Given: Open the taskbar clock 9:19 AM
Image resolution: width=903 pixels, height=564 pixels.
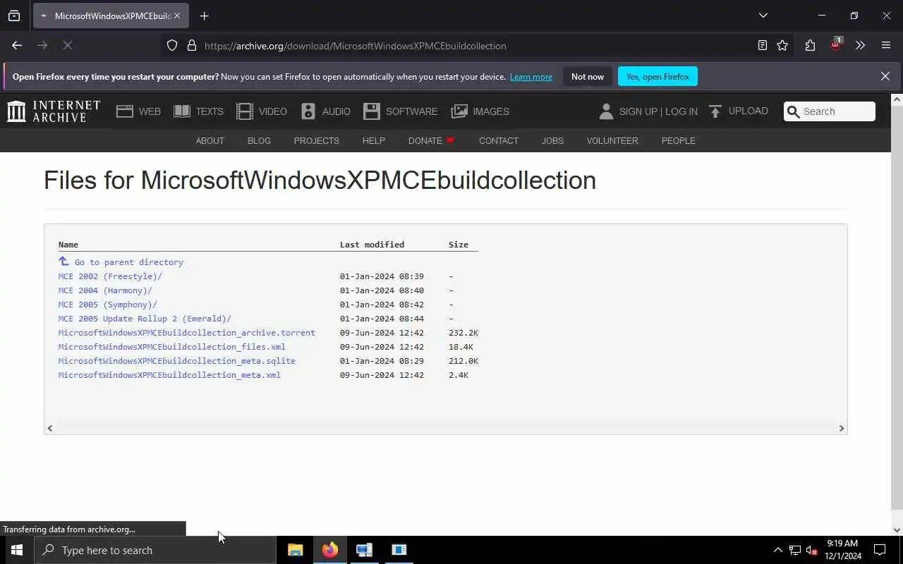Looking at the screenshot, I should (x=842, y=550).
